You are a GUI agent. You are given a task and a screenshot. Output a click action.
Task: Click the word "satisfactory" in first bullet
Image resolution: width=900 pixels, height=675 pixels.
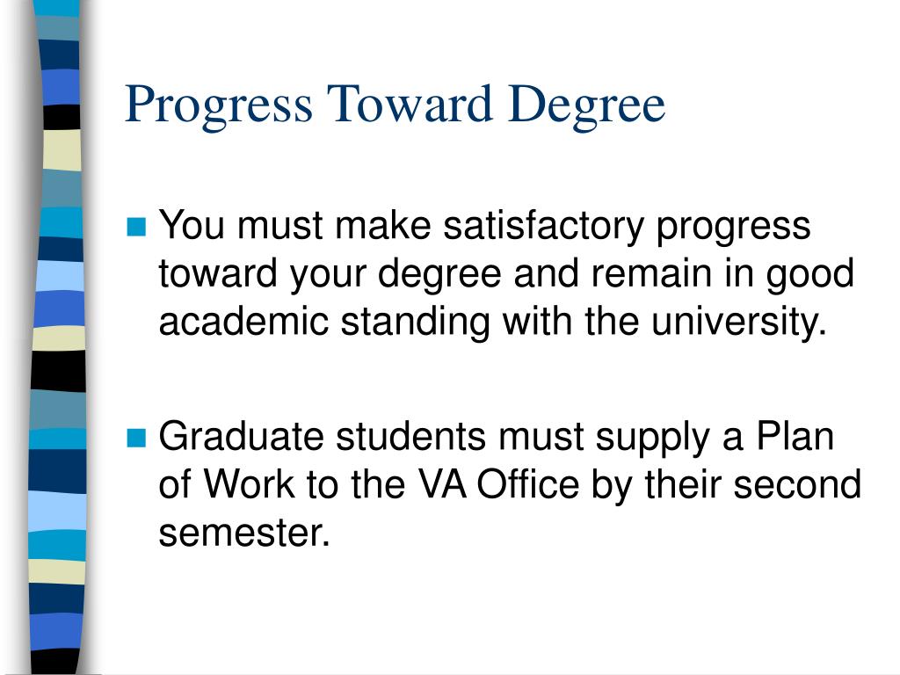(x=543, y=226)
